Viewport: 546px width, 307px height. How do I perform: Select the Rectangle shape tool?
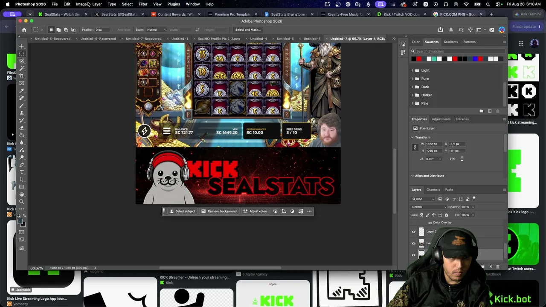(x=22, y=187)
